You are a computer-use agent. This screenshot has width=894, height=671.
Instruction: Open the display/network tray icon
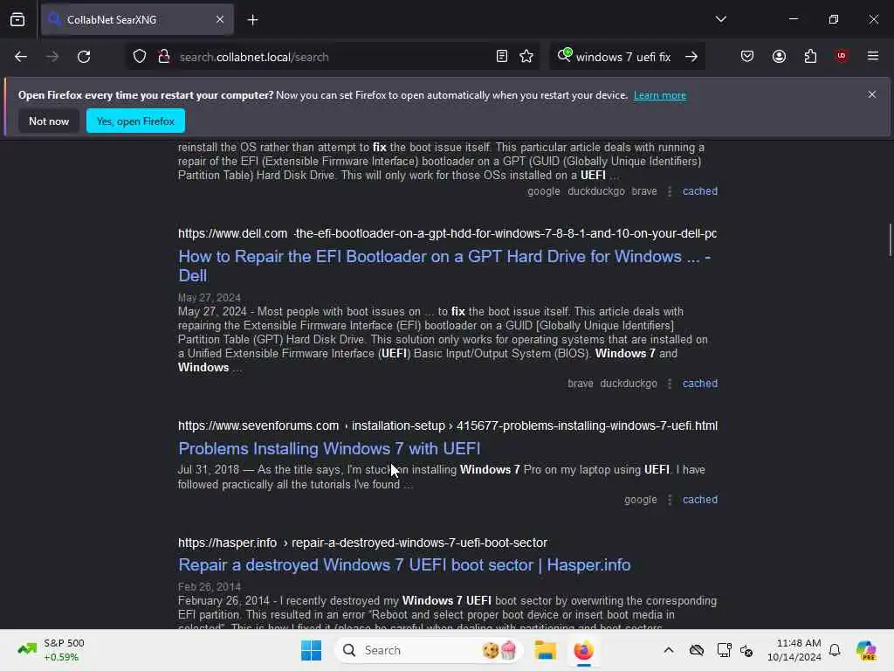724,650
